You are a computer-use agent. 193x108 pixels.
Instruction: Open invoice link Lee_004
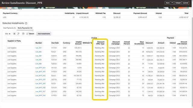click(x=39, y=56)
